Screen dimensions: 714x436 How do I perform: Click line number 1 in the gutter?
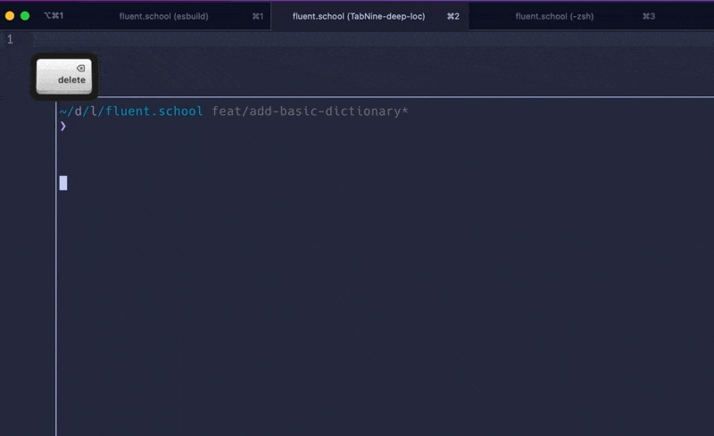10,39
